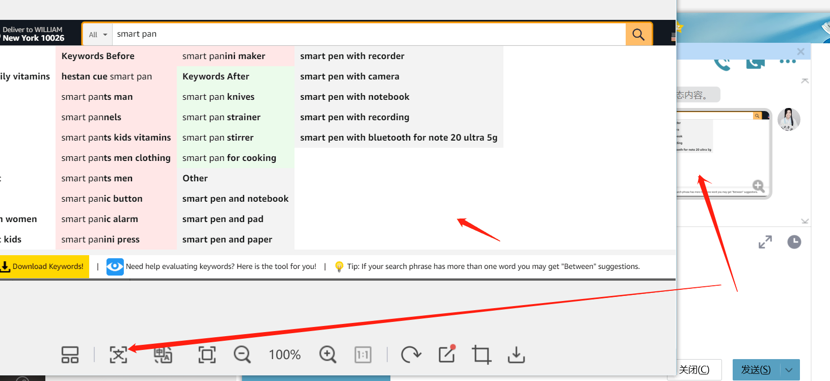The height and width of the screenshot is (381, 830).
Task: Open the All category dropdown
Action: point(98,35)
